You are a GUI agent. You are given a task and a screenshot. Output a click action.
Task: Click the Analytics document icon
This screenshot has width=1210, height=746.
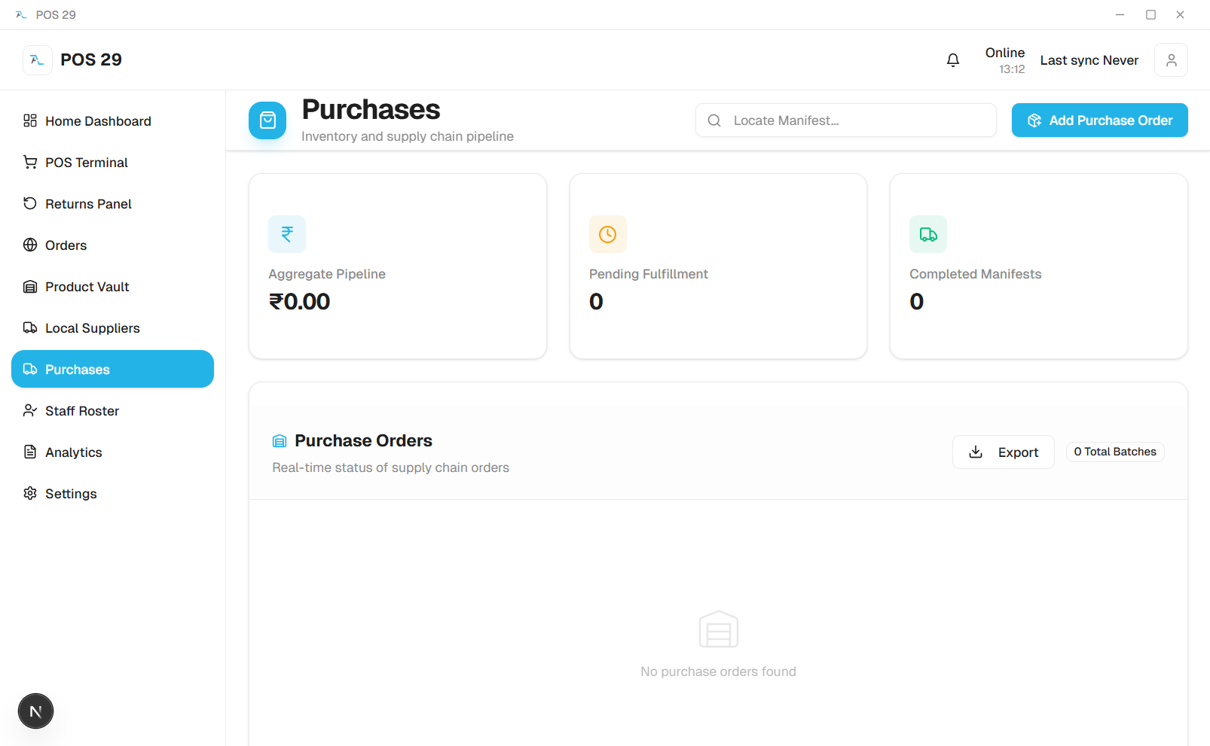30,452
